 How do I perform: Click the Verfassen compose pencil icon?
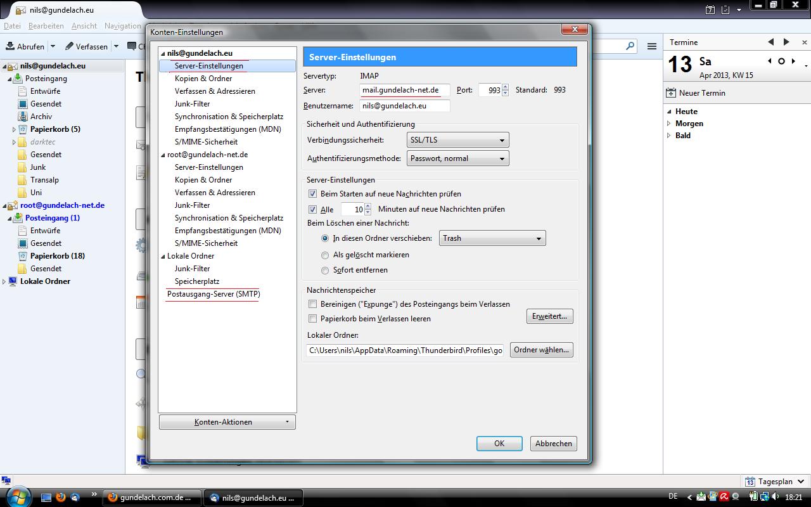(70, 46)
